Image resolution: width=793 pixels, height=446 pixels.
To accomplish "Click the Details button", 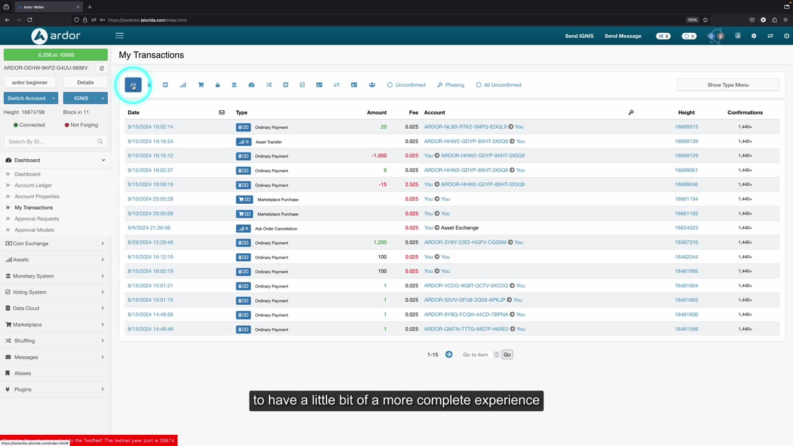I will (85, 82).
